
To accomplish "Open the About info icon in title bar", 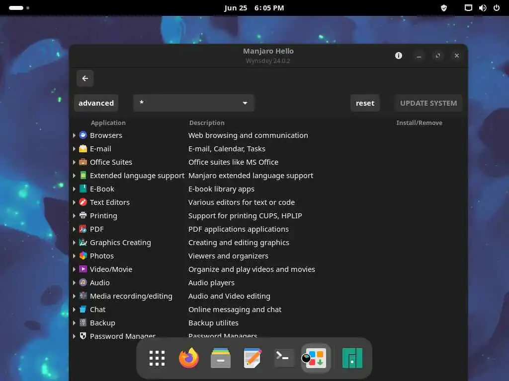I will [399, 56].
